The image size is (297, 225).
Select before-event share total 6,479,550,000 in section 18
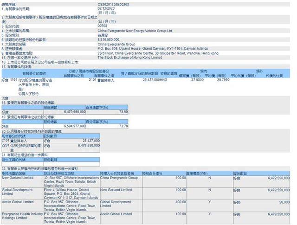click(x=75, y=112)
